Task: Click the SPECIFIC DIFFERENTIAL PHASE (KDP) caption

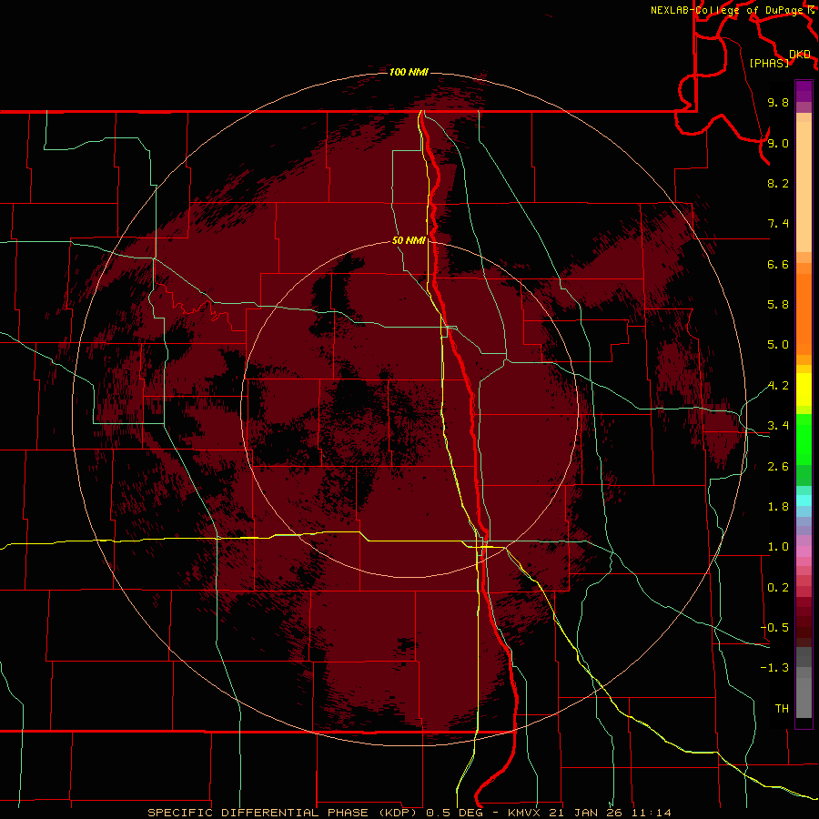Action: click(x=285, y=813)
